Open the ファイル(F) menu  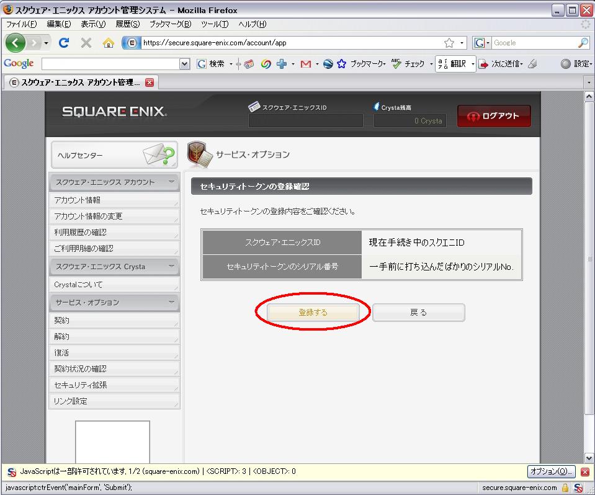pos(21,24)
